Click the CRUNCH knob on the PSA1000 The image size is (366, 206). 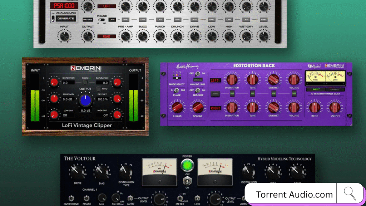pyautogui.click(x=177, y=7)
